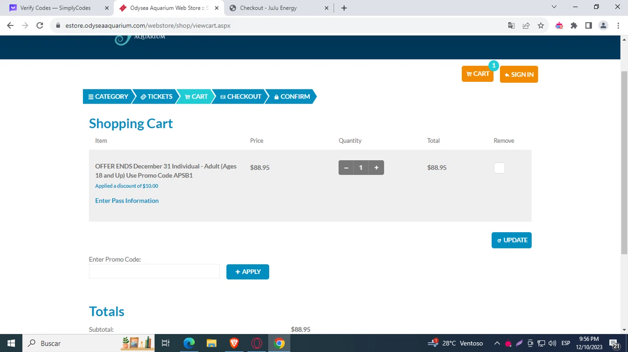Open the orange CART button

coord(477,74)
